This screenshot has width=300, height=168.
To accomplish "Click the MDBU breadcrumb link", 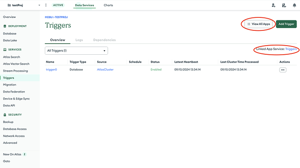I will point(49,17).
